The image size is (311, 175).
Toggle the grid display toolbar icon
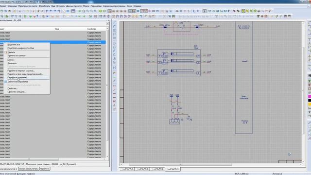pyautogui.click(x=138, y=11)
